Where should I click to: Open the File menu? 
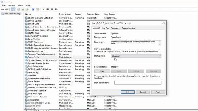3,6
